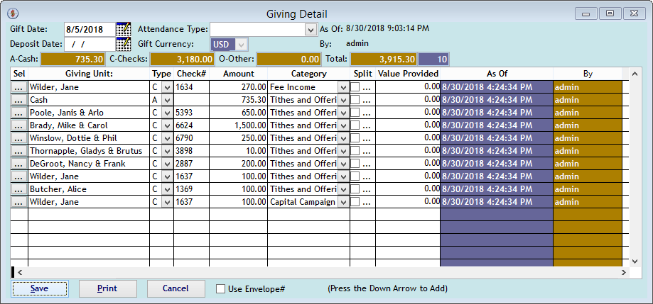Click the Deposit Date input field
The image size is (653, 304).
click(x=90, y=44)
